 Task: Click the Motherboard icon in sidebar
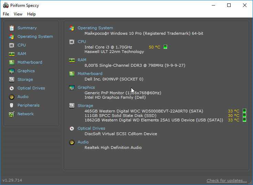point(12,62)
